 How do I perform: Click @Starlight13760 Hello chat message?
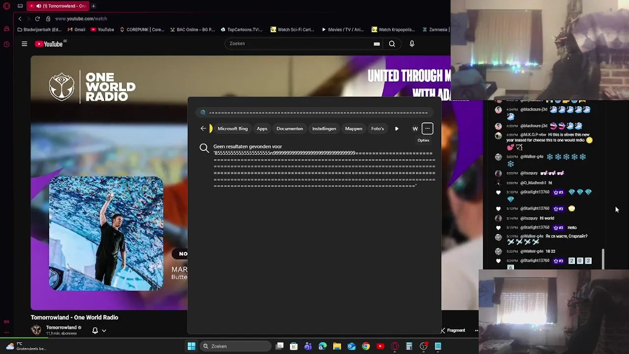[x=543, y=228]
